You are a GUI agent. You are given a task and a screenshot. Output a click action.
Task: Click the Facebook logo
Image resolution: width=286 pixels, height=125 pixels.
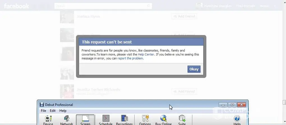16,6
